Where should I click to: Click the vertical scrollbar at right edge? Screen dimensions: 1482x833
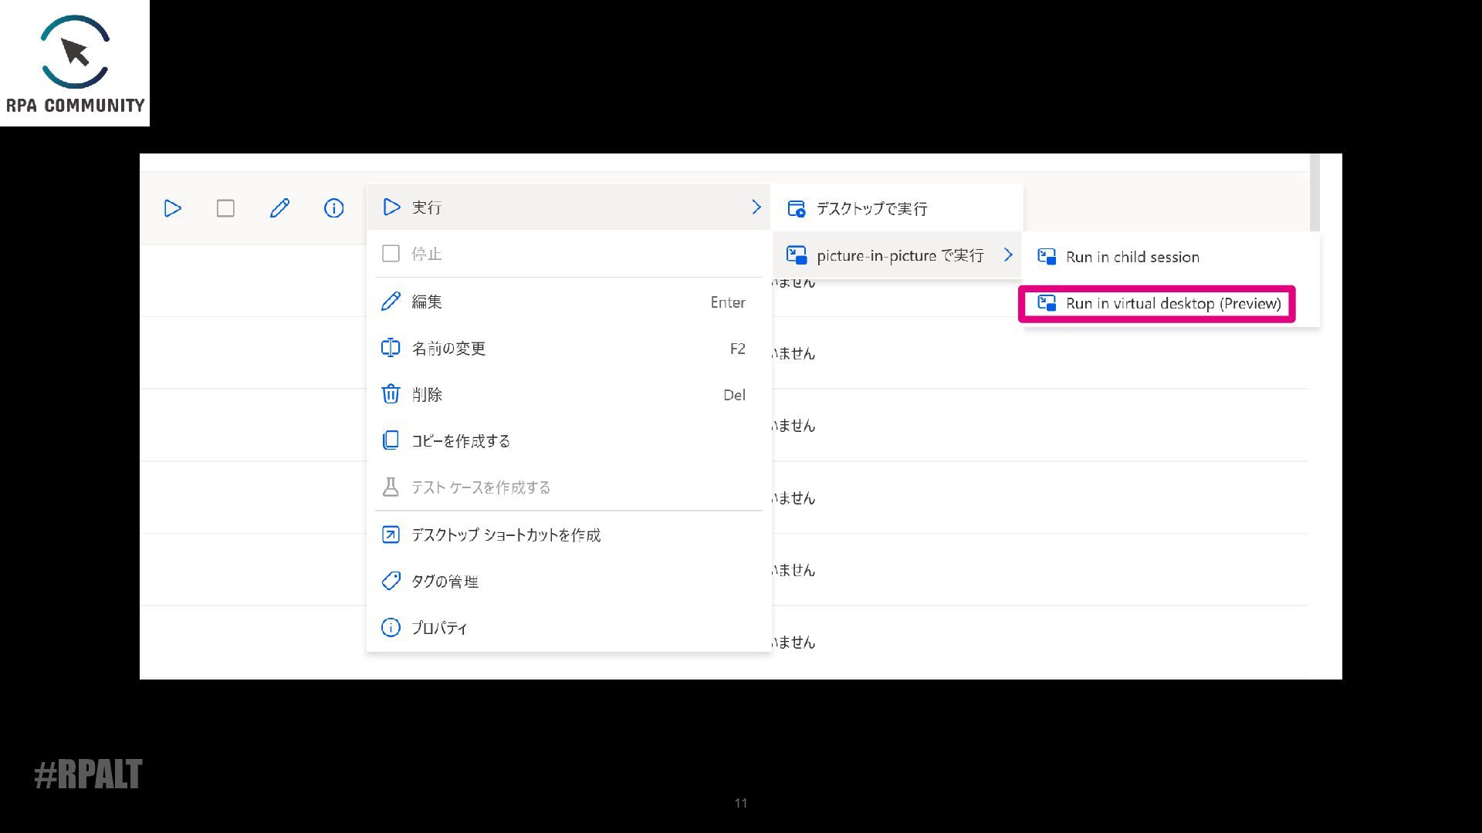click(1315, 193)
